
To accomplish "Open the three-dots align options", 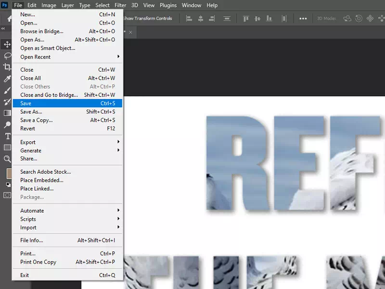I will 303,18.
